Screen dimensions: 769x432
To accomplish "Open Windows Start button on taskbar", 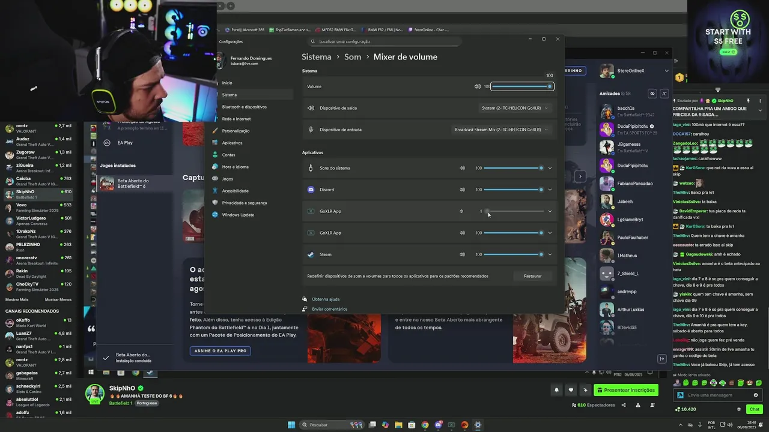I will click(x=291, y=425).
